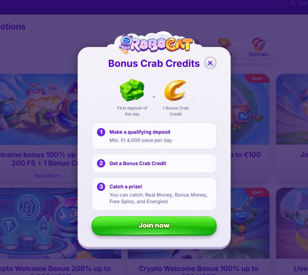
Task: Click the chevron next to Read More
Action: [x=64, y=176]
